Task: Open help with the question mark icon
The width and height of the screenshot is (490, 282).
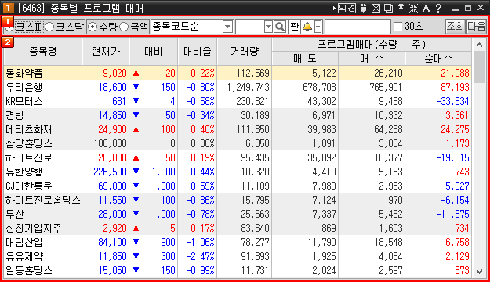Action: point(438,8)
